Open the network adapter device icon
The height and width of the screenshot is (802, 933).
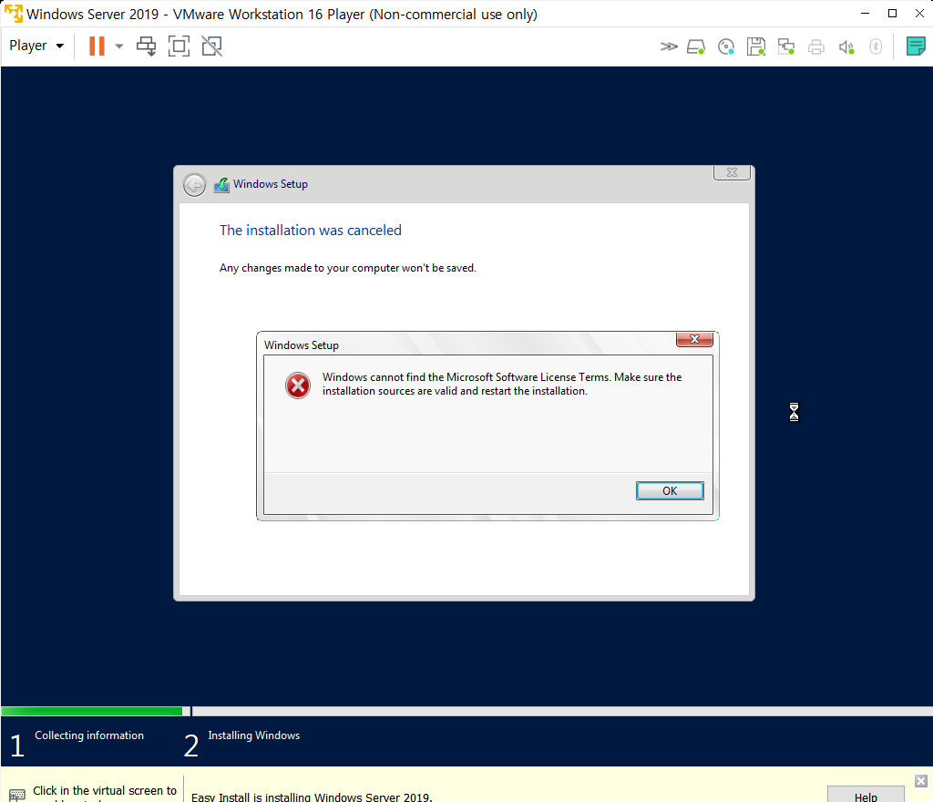coord(786,46)
